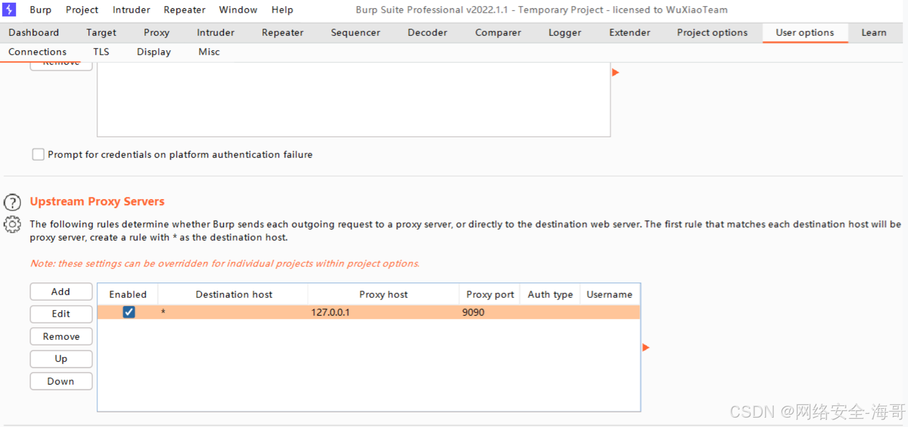Expand the orange arrow beside upstream proxy table
The image size is (908, 427).
[x=645, y=348]
